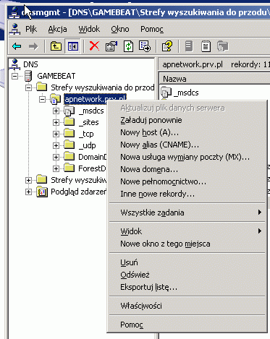270x339 pixels.
Task: Expand the DomainD tree node
Action: (x=56, y=157)
